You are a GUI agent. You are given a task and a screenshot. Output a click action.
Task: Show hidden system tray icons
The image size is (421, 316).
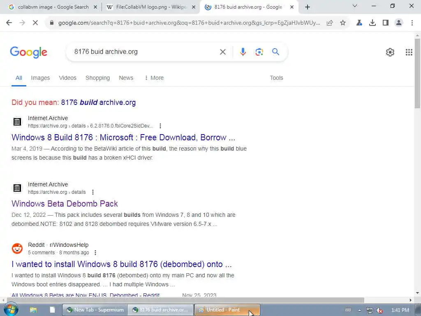pos(359,310)
